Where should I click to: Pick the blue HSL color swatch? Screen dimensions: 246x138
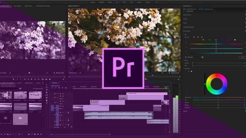[x=222, y=40]
